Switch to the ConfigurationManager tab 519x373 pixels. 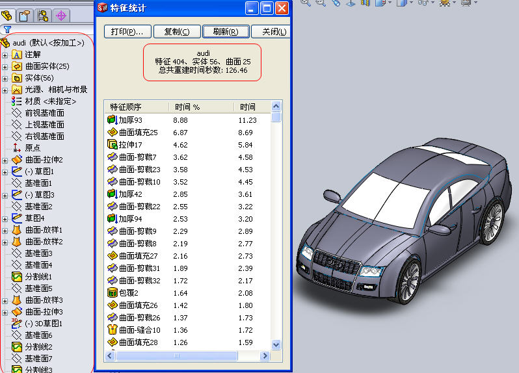(x=43, y=16)
